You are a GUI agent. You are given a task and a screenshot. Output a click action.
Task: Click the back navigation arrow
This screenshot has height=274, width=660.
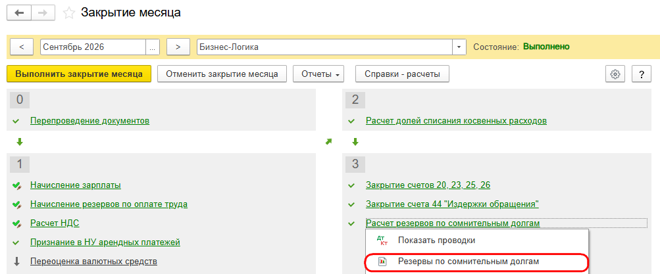click(x=19, y=13)
